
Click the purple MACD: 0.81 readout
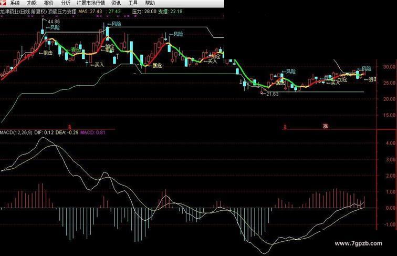coord(92,132)
